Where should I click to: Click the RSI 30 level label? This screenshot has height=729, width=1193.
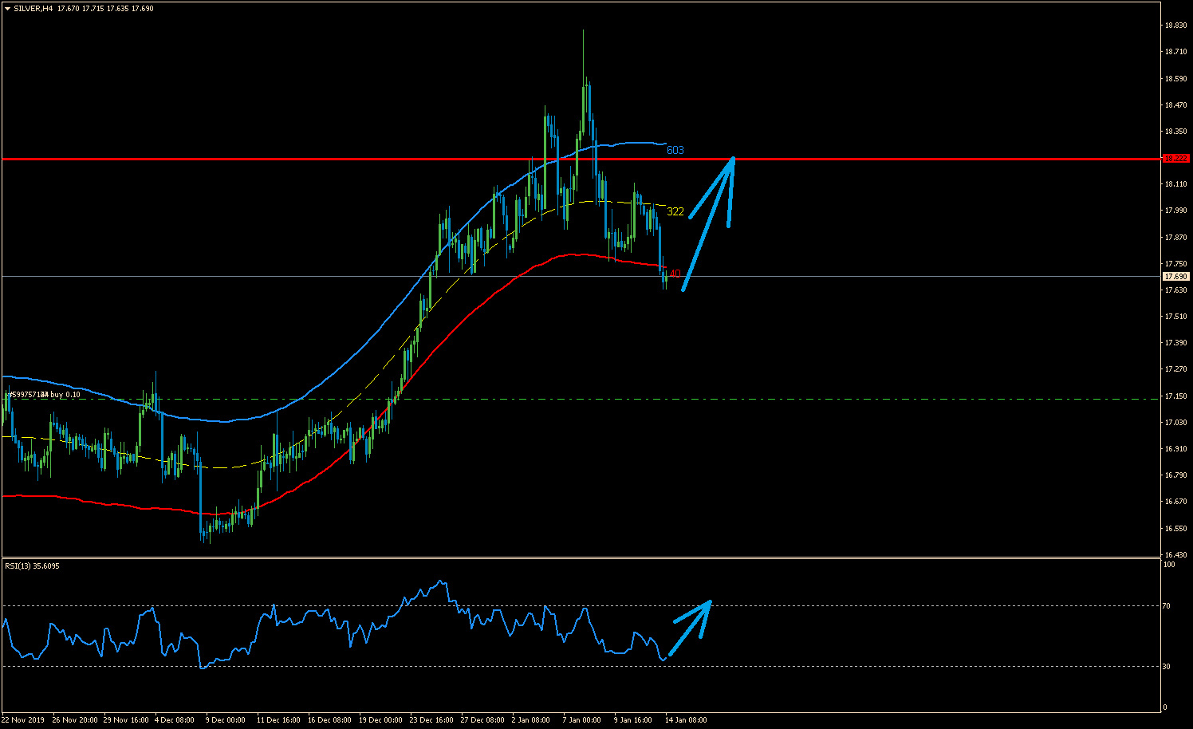pos(1166,666)
